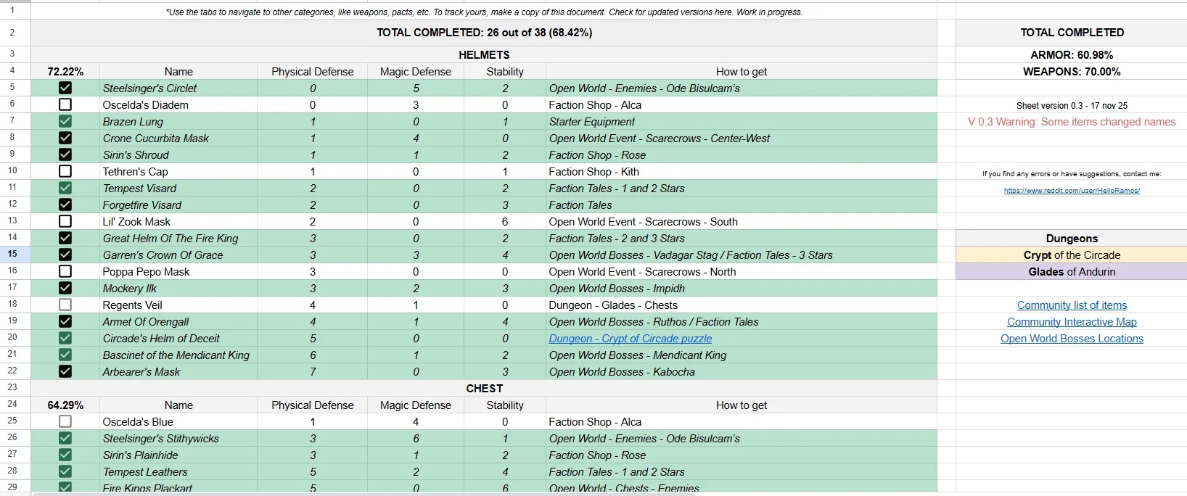Uncheck the Arbearer's Mask checkbox
Screen dimensions: 1187x496
tap(65, 371)
